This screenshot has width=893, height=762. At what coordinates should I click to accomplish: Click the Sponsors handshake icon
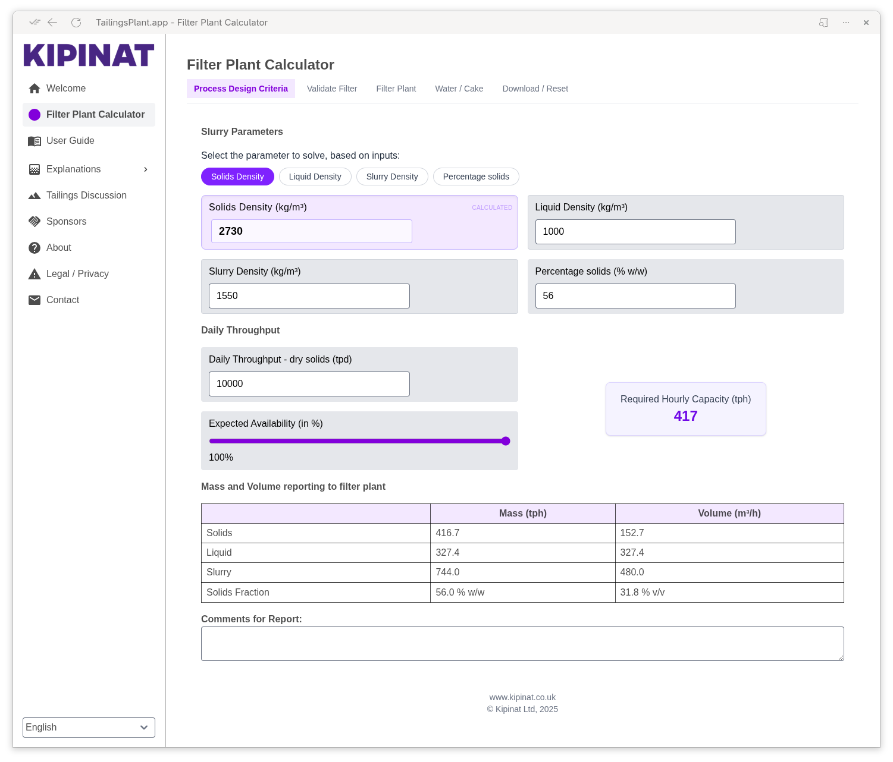click(x=35, y=222)
